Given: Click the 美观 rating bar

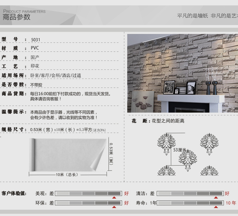Looking at the screenshot, I should pyautogui.click(x=89, y=193).
